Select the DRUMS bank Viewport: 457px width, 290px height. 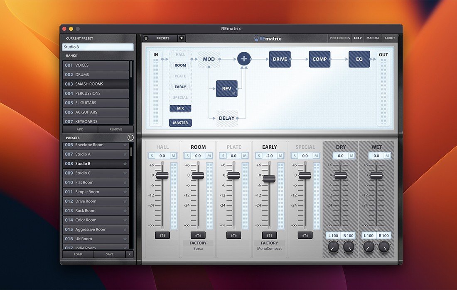[x=96, y=75]
